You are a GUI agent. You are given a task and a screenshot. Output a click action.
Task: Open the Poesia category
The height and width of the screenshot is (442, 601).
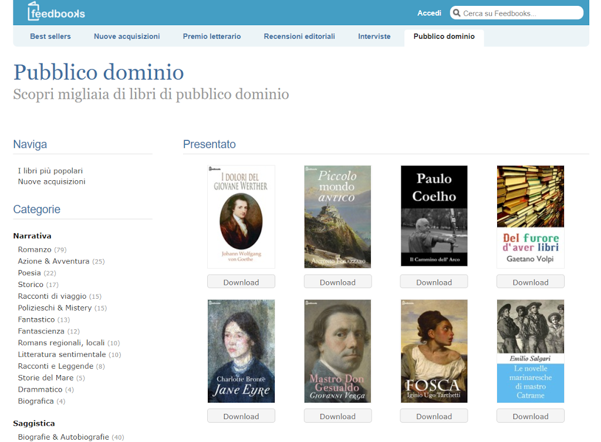pos(29,272)
